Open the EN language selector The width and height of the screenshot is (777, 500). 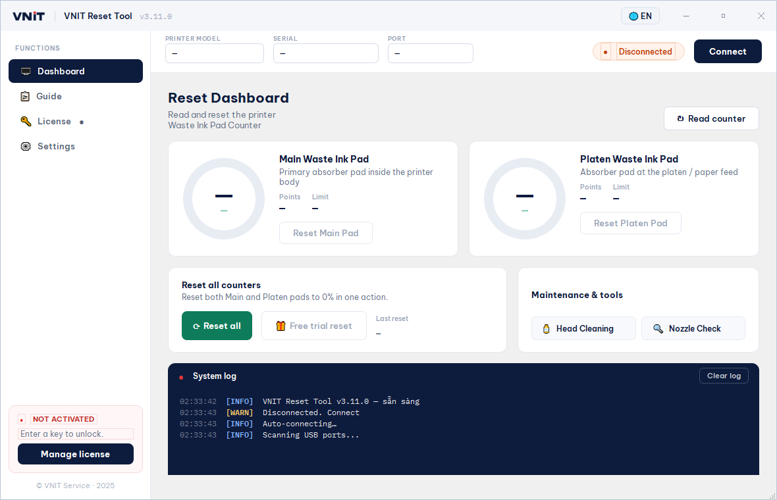click(x=640, y=16)
